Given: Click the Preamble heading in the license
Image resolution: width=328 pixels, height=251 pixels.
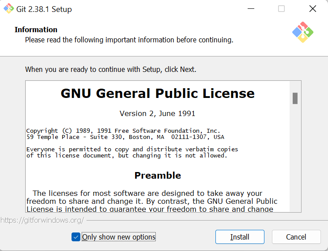Looking at the screenshot, I should 158,175.
